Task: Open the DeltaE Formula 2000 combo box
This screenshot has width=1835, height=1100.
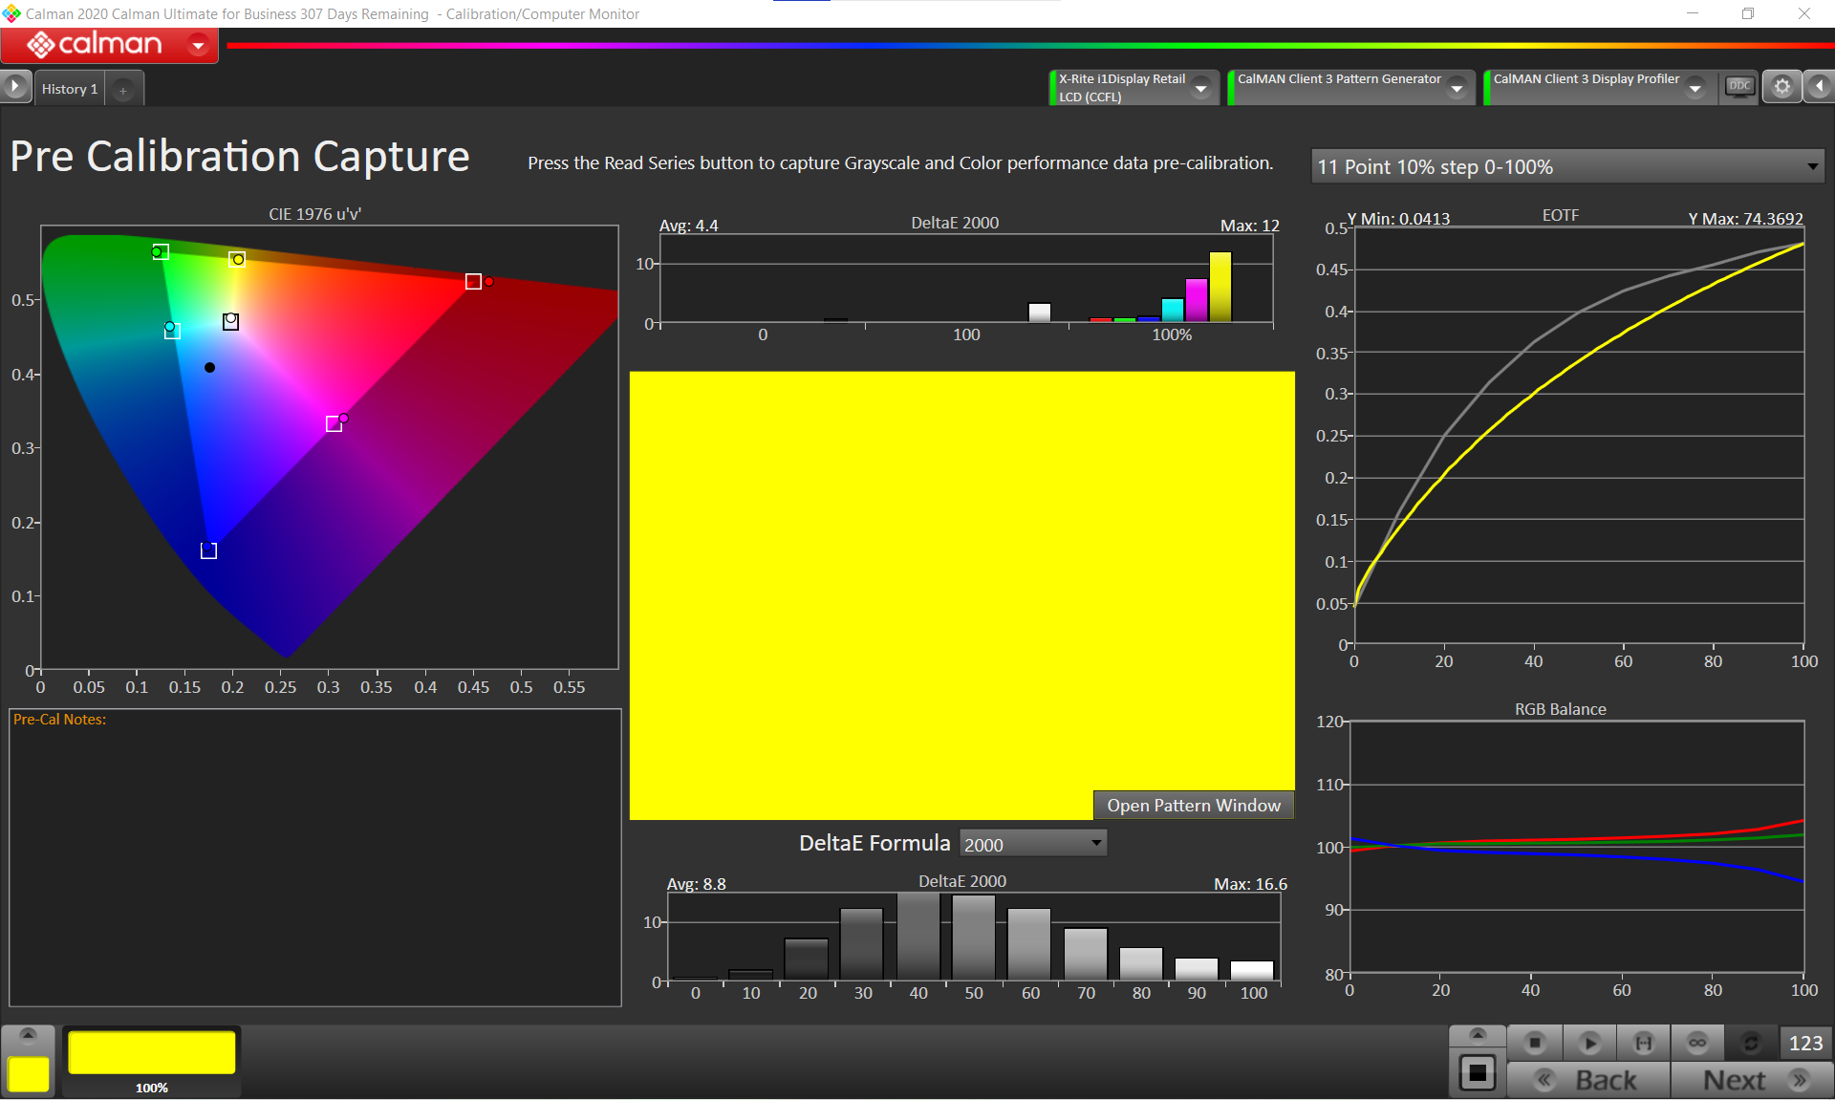Action: (1032, 844)
